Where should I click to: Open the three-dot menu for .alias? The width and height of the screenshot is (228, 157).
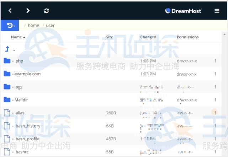click(x=215, y=113)
